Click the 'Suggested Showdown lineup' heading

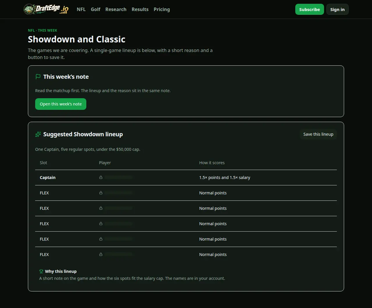click(x=83, y=134)
